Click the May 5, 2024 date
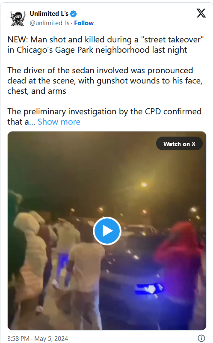Screen dimensions: 213x343 [x=51, y=339]
